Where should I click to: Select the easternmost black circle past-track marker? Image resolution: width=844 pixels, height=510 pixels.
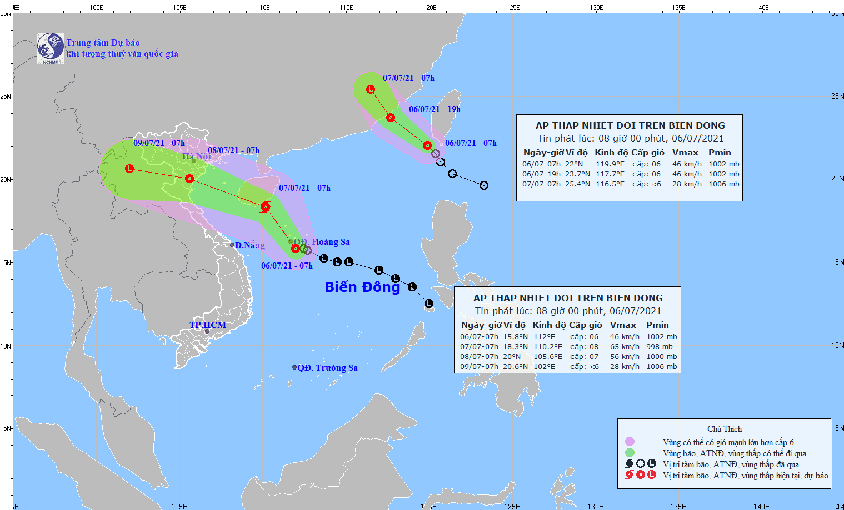[x=484, y=185]
